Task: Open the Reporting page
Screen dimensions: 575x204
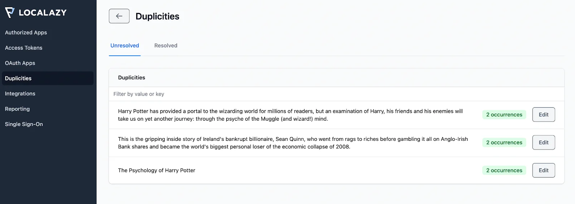Action: [x=17, y=109]
